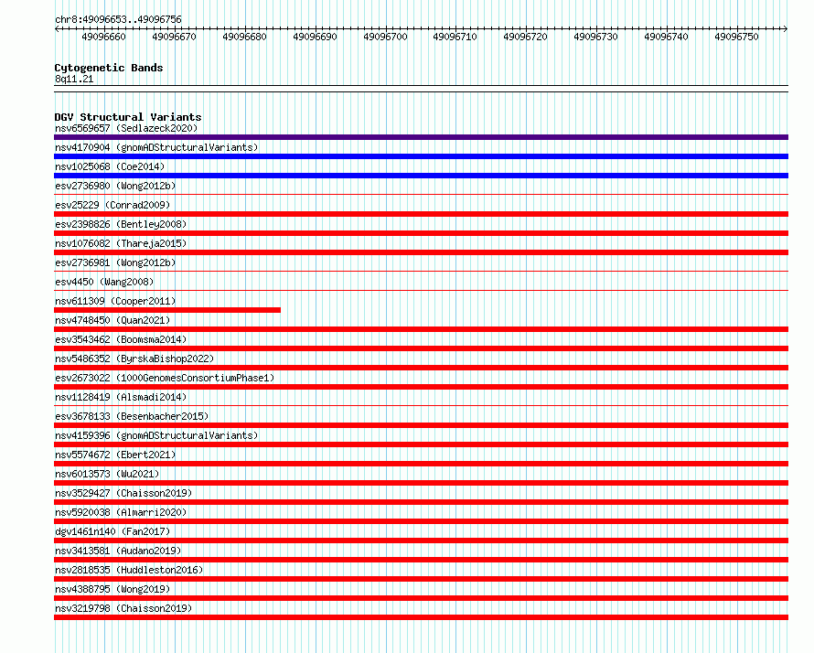
Task: Open esv2736981 (Wong2012b) entry
Action: (115, 262)
